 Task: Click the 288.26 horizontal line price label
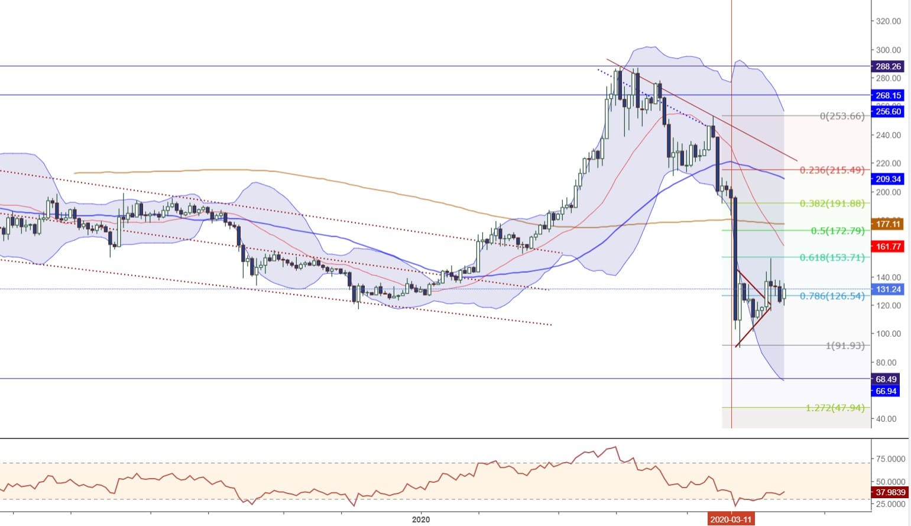pos(887,67)
